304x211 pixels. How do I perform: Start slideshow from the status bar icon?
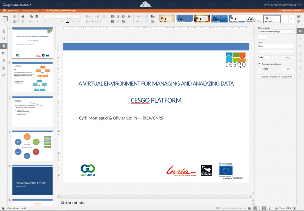click(4, 208)
